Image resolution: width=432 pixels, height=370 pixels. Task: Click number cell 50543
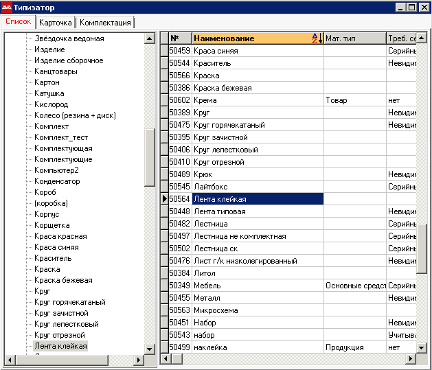tap(180, 335)
